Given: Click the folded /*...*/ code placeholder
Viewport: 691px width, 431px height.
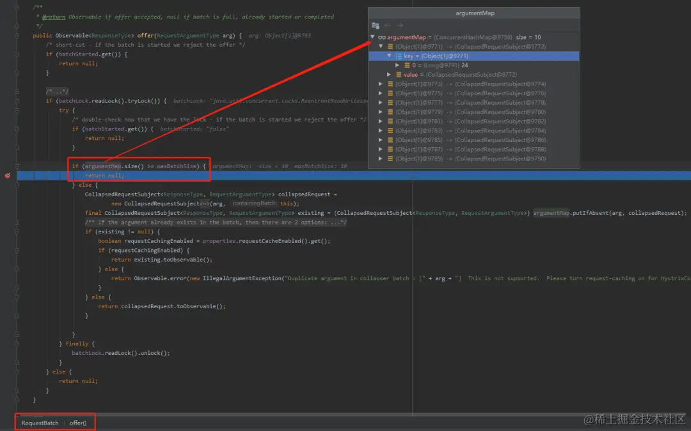Looking at the screenshot, I should (58, 91).
